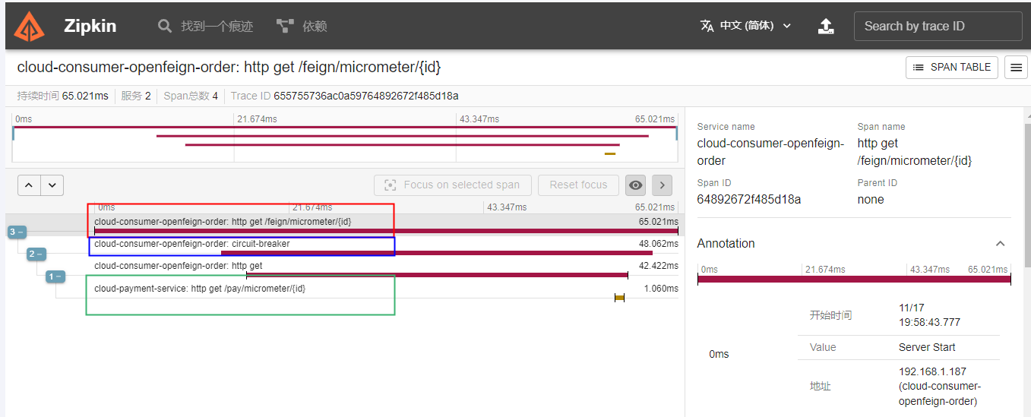Viewport: 1031px width, 417px height.
Task: Select previous span with up chevron
Action: [29, 185]
